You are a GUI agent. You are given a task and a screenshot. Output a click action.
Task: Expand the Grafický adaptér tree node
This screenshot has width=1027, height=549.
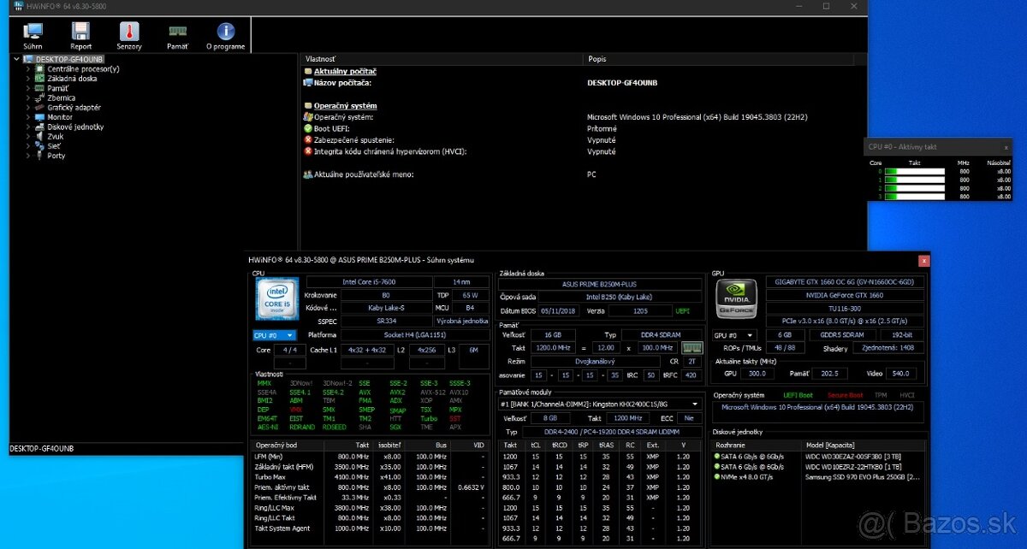(x=27, y=108)
